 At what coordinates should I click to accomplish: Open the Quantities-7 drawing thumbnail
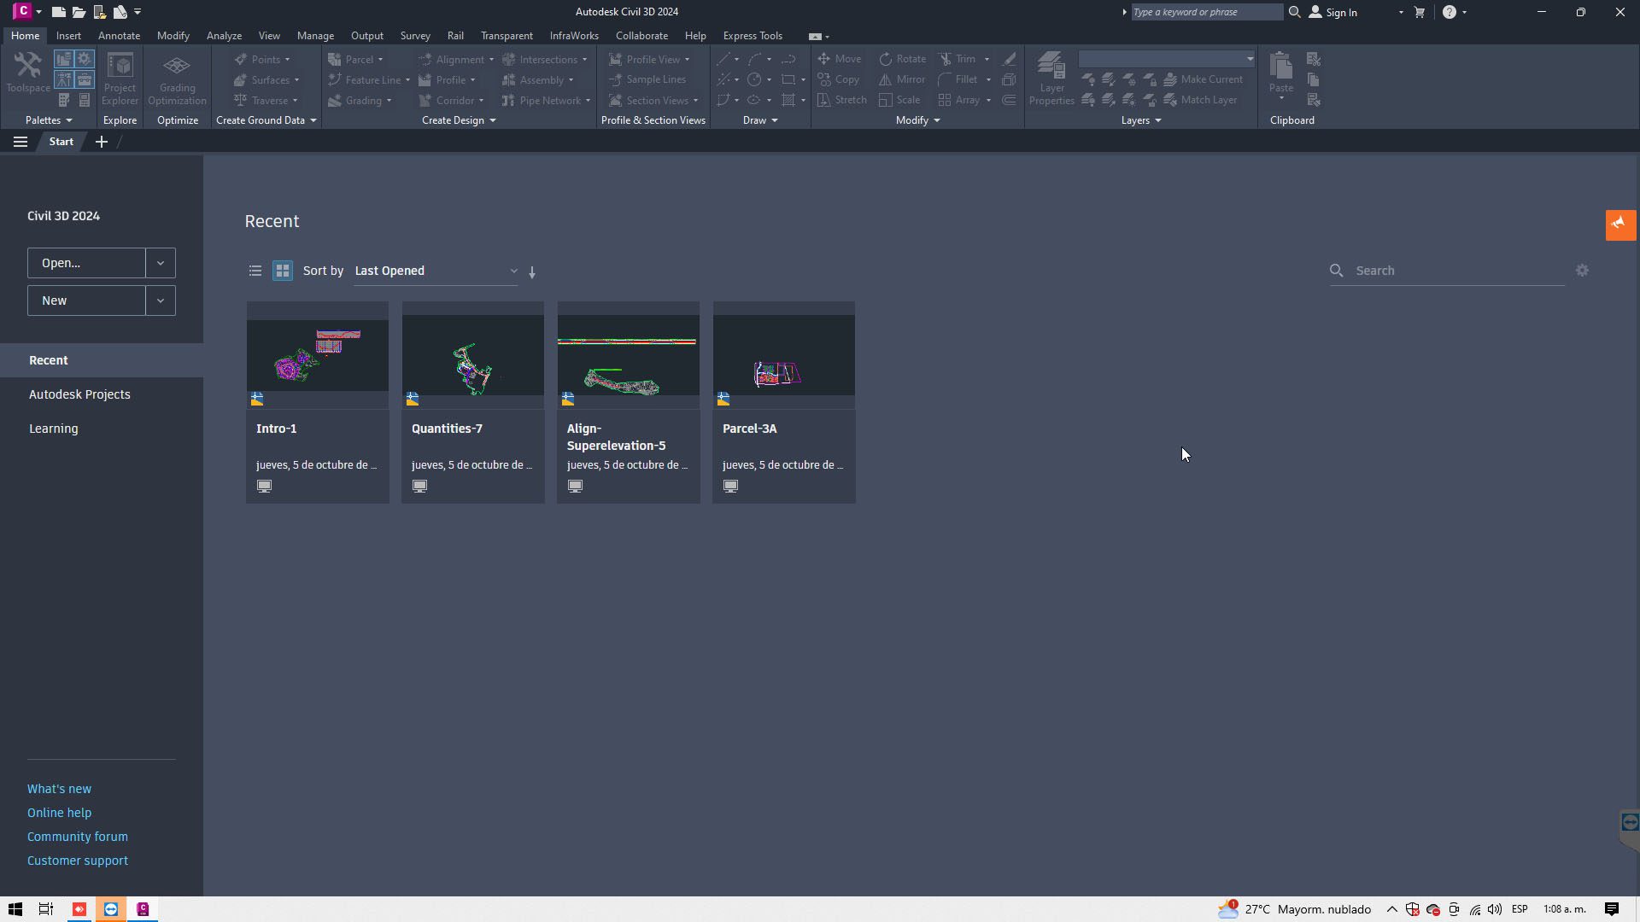click(472, 354)
